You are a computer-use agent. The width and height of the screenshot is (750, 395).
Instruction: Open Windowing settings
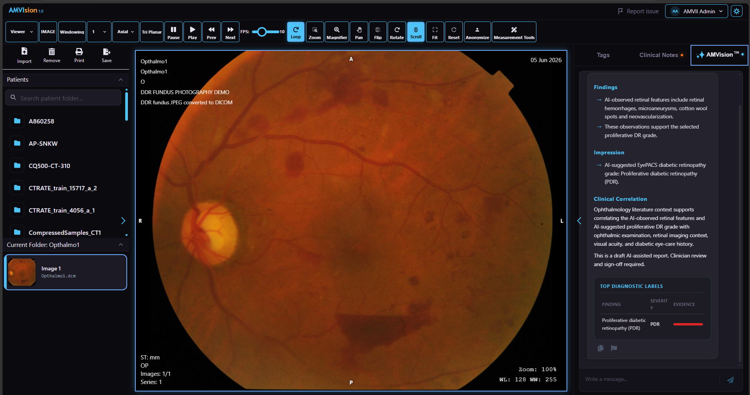72,32
